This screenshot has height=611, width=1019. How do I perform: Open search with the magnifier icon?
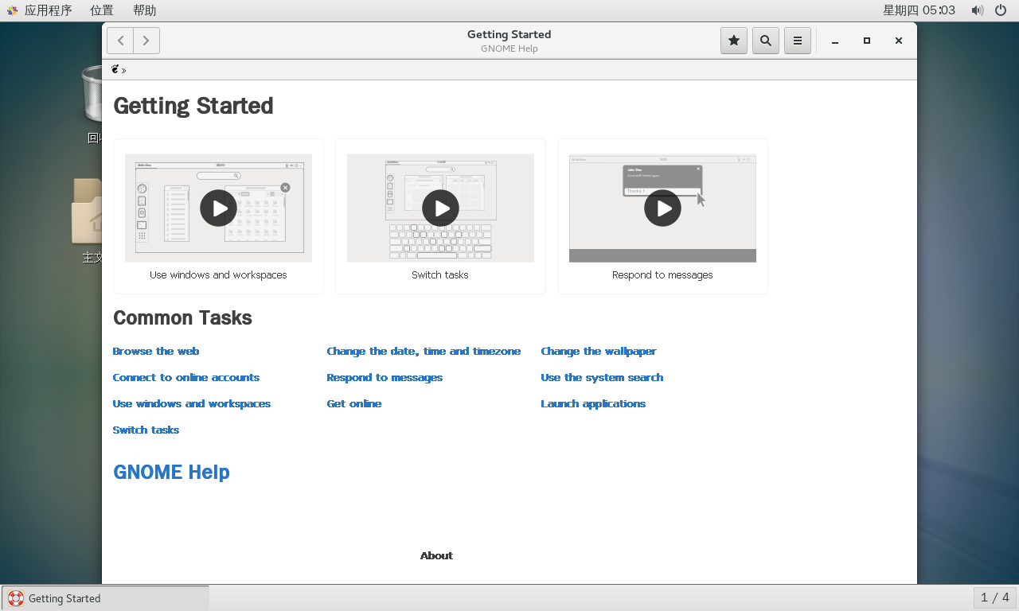[766, 41]
